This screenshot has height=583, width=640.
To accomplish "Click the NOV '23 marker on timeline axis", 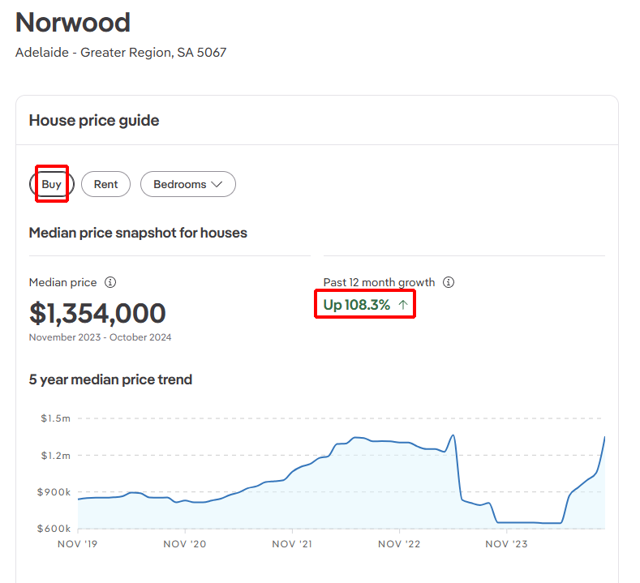I will [x=506, y=544].
